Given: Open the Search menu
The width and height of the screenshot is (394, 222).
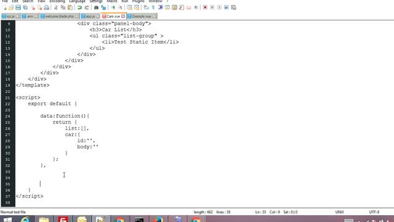Looking at the screenshot, I should coord(28,1).
